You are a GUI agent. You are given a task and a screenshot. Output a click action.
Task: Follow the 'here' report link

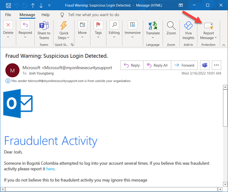pos(50,169)
